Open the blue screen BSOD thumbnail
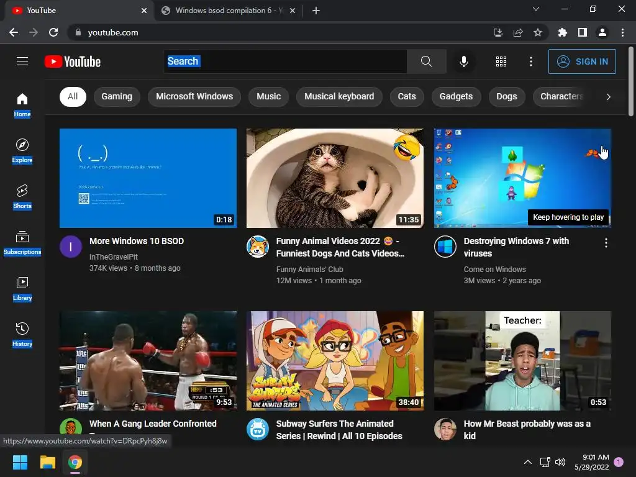The height and width of the screenshot is (477, 636). [148, 178]
